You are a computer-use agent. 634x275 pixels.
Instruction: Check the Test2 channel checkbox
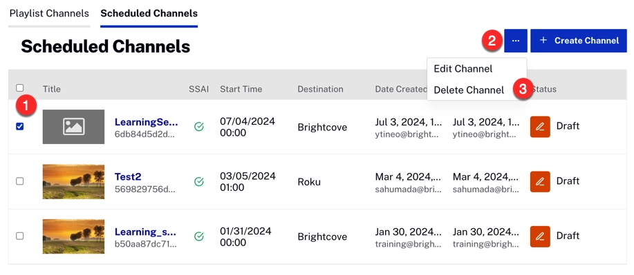[x=20, y=181]
